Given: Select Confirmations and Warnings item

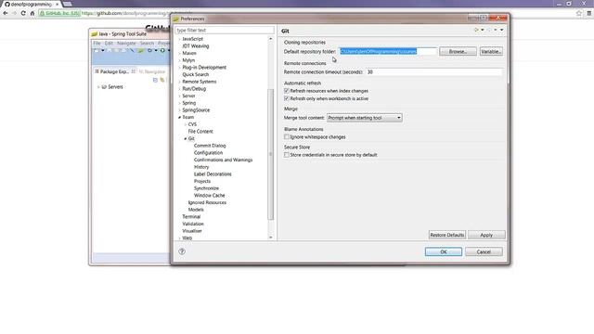Looking at the screenshot, I should tap(223, 161).
